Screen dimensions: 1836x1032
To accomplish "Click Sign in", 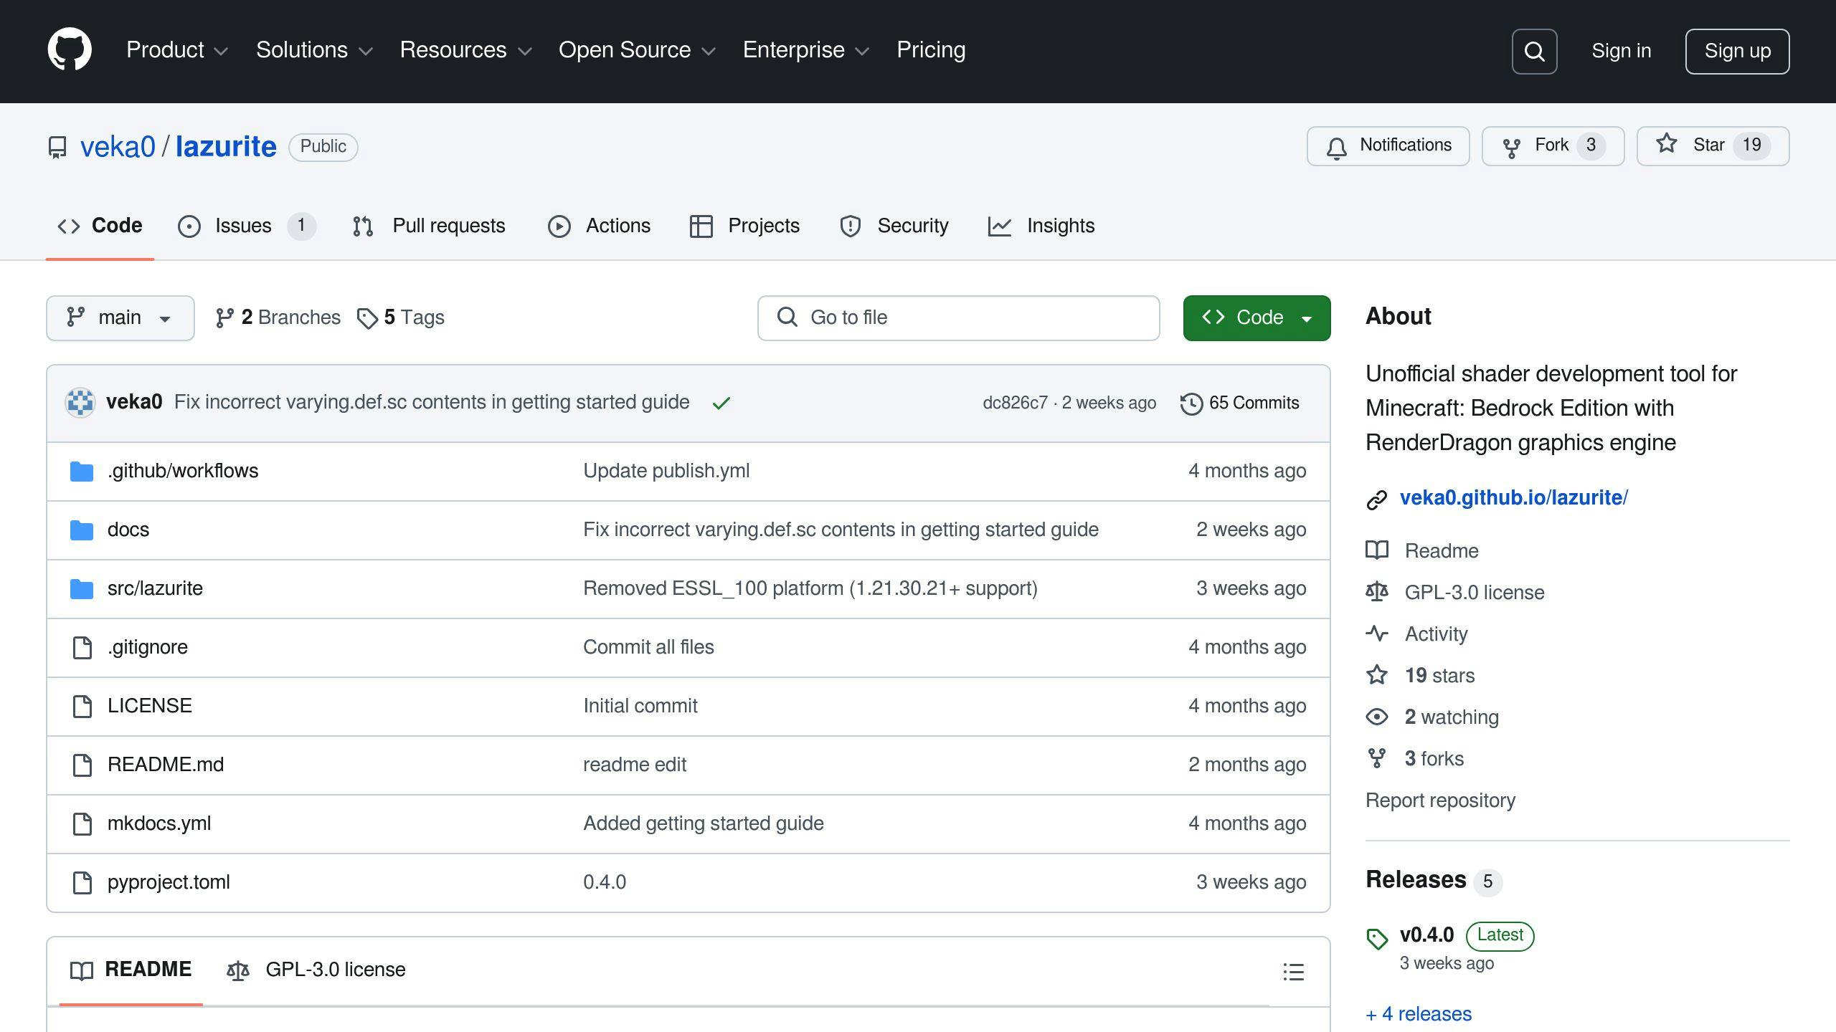I will [1621, 51].
